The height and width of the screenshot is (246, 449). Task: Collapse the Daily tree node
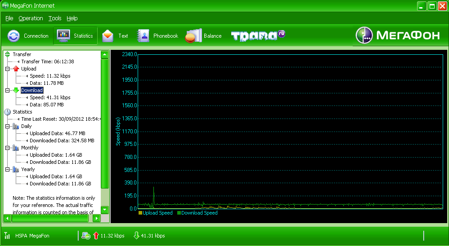tap(8, 126)
